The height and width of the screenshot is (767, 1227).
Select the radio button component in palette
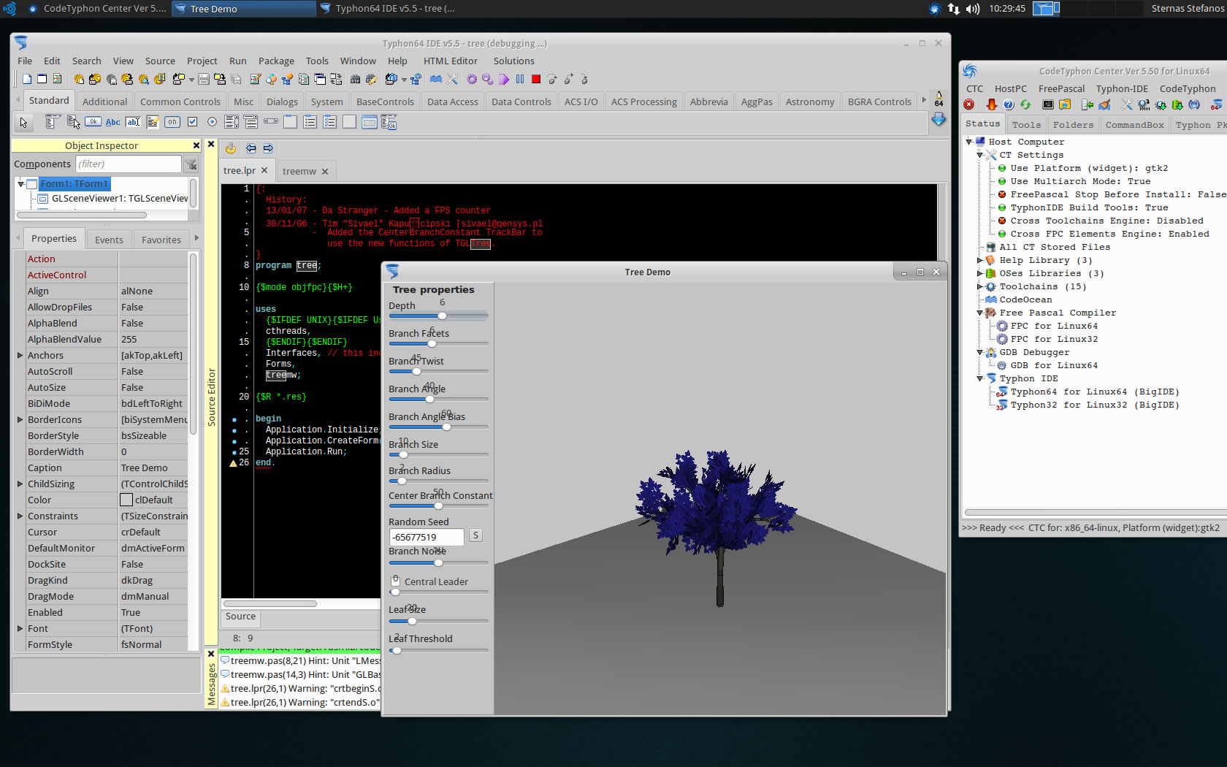212,122
